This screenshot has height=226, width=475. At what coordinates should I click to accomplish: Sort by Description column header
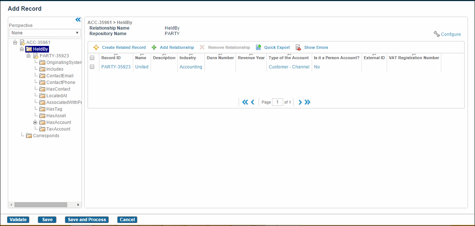tap(164, 58)
